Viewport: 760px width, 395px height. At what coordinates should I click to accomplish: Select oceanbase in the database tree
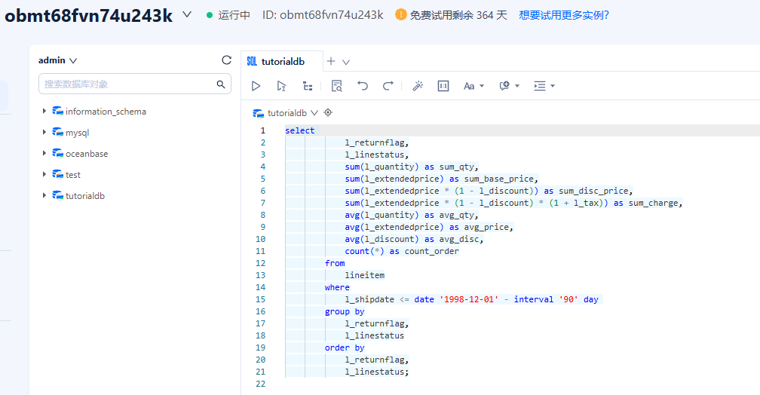coord(87,154)
